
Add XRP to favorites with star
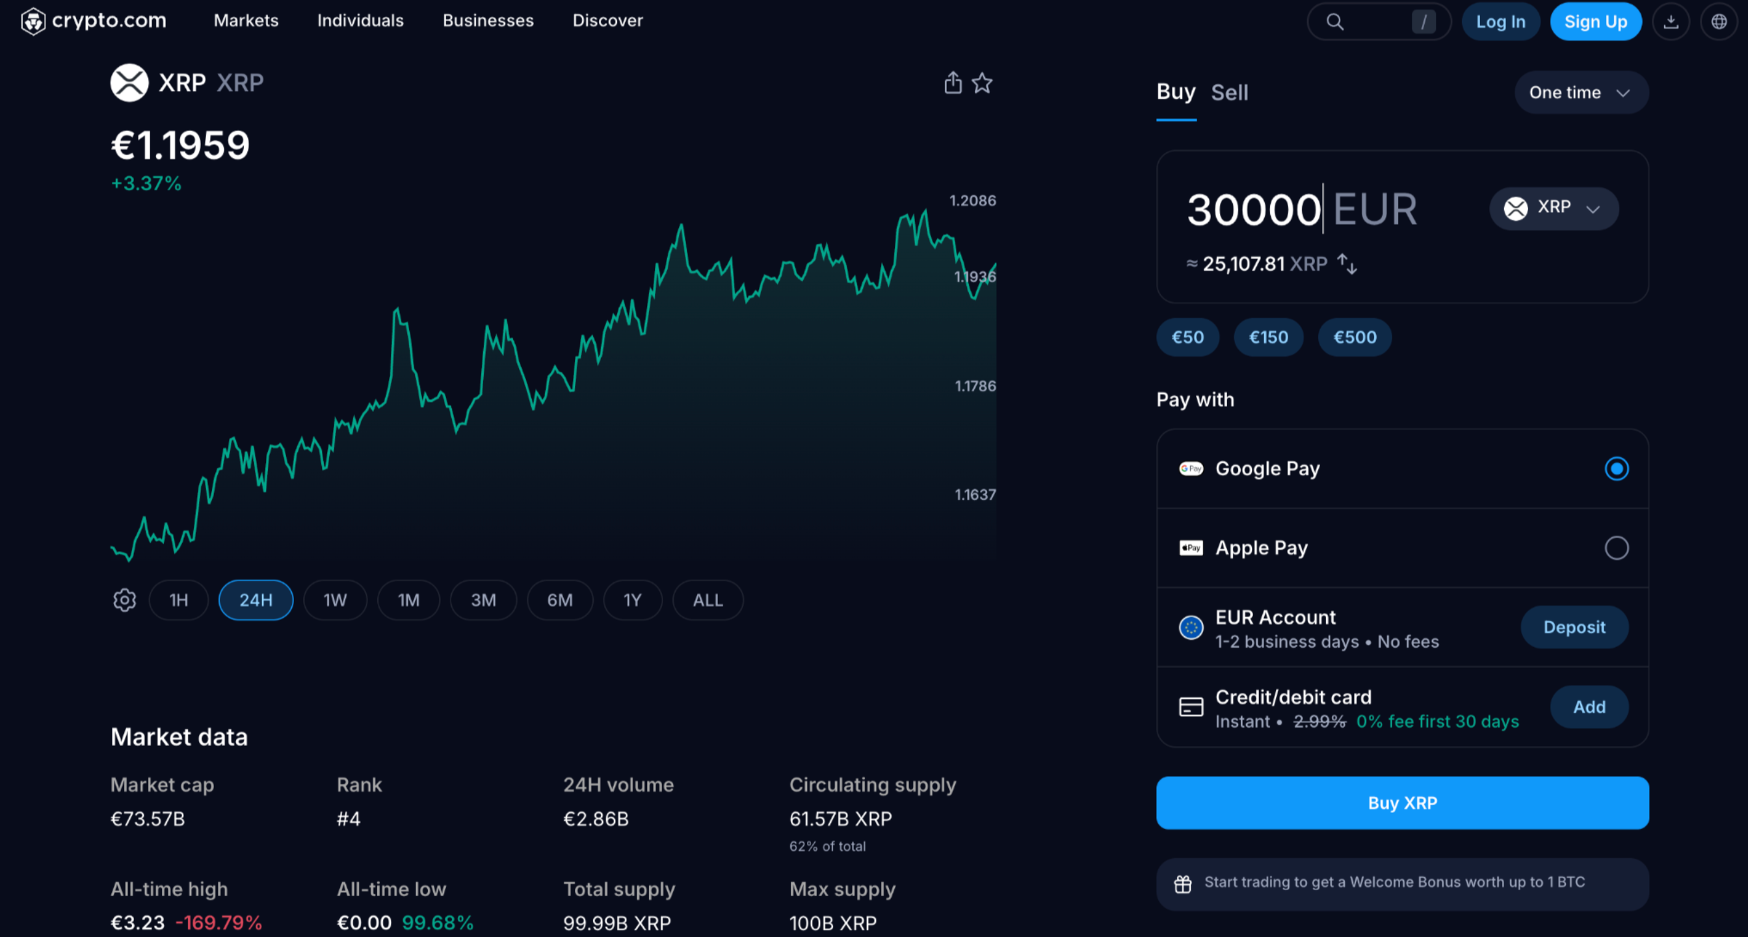pyautogui.click(x=982, y=83)
